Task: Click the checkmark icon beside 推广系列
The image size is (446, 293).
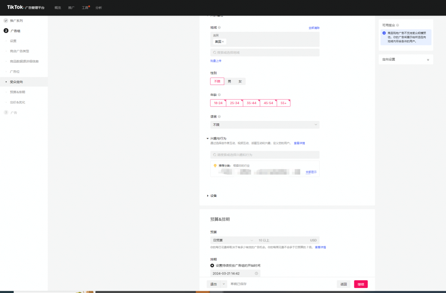Action: [x=6, y=21]
